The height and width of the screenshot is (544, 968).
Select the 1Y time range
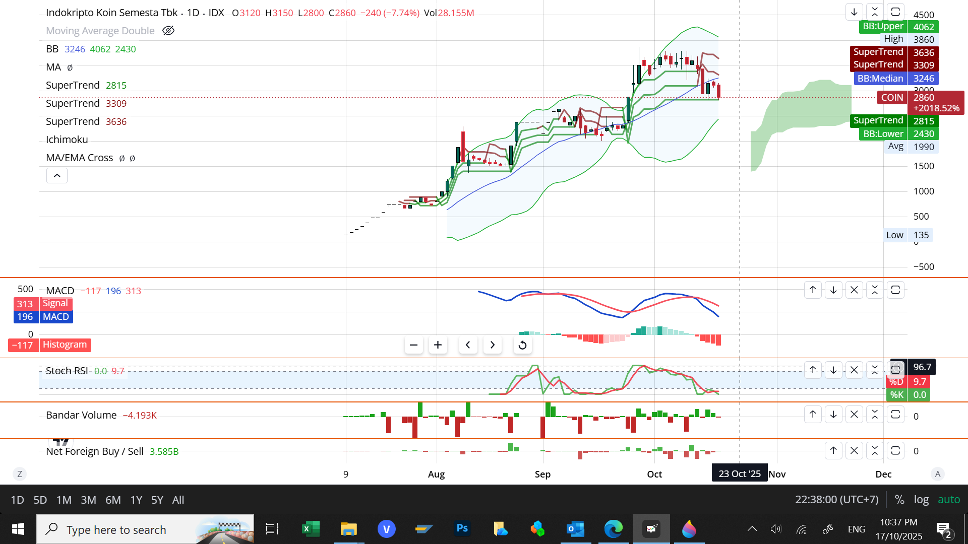pyautogui.click(x=136, y=500)
